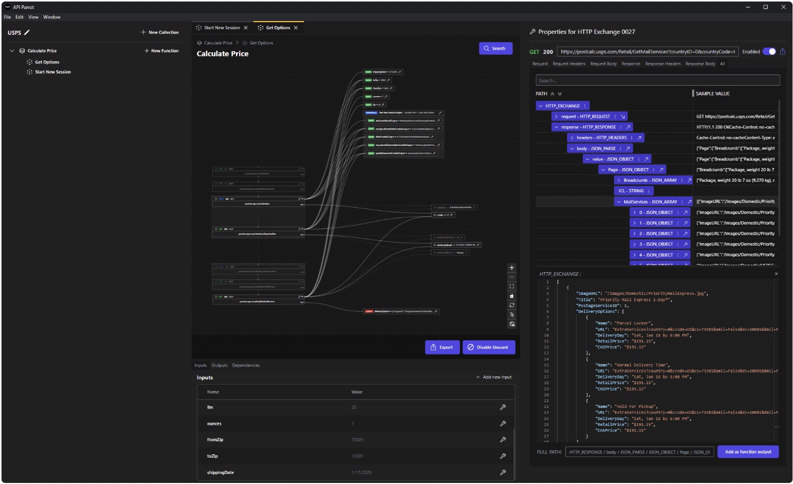Image resolution: width=793 pixels, height=484 pixels.
Task: Collapse the MailServices JSON_ARRAY node
Action: [619, 202]
